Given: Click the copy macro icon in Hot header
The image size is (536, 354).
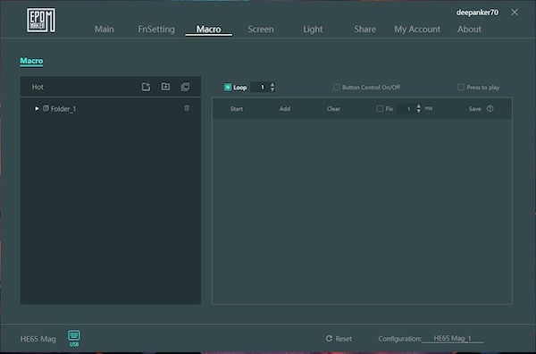Looking at the screenshot, I should click(x=185, y=87).
